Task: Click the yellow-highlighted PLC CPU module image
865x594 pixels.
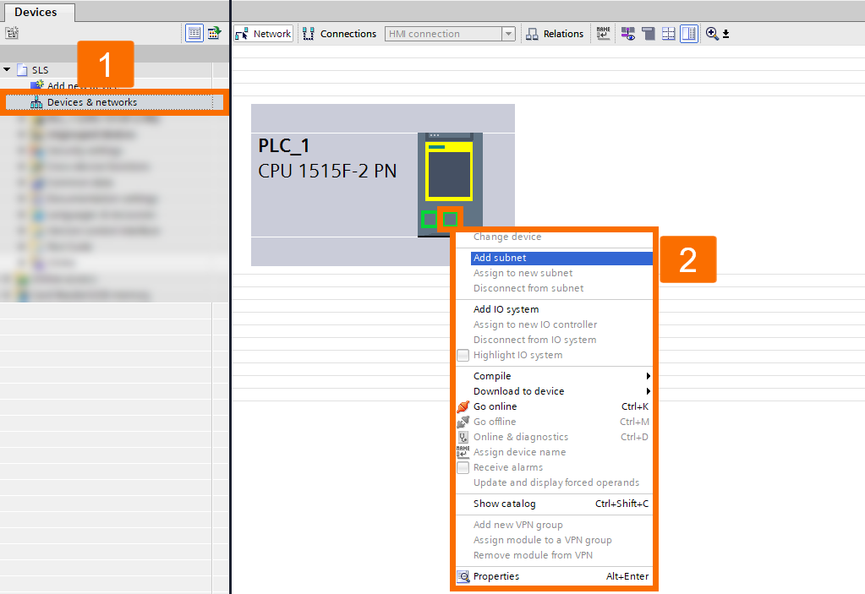Action: (449, 171)
